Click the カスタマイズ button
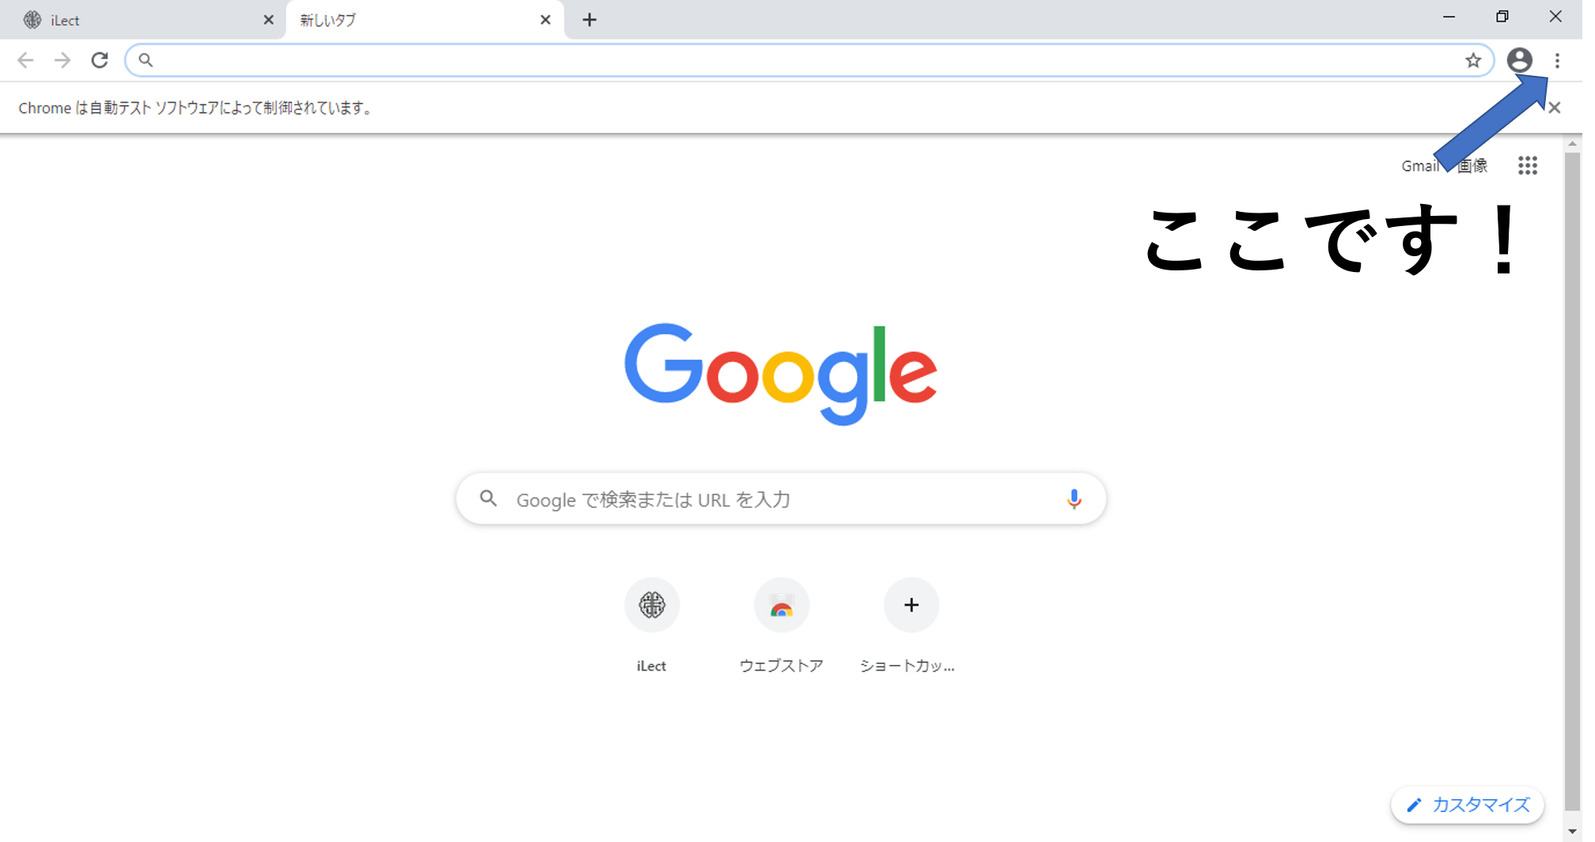Image resolution: width=1595 pixels, height=842 pixels. point(1468,805)
